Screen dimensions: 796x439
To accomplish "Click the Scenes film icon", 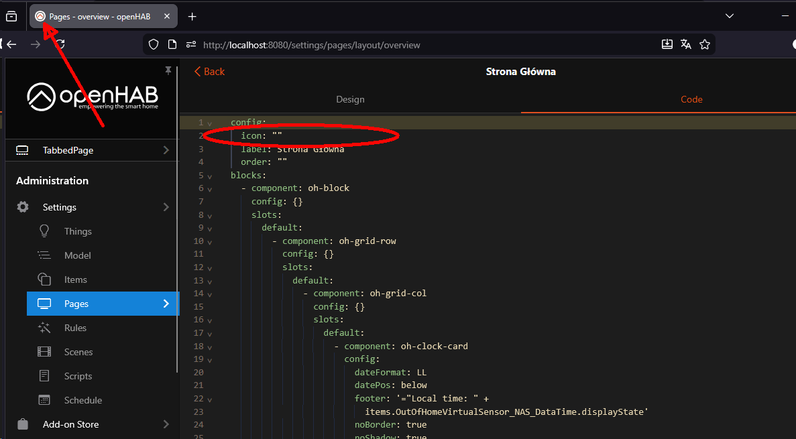I will pyautogui.click(x=44, y=352).
